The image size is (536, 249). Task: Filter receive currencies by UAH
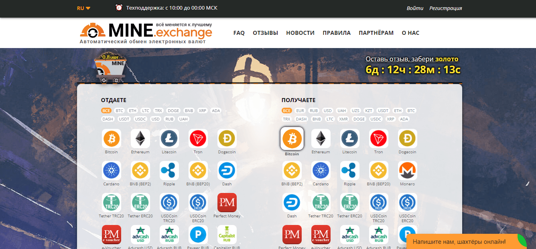[341, 110]
